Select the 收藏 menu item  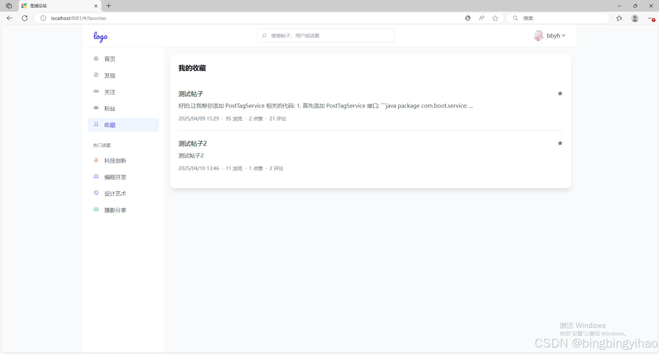click(123, 125)
